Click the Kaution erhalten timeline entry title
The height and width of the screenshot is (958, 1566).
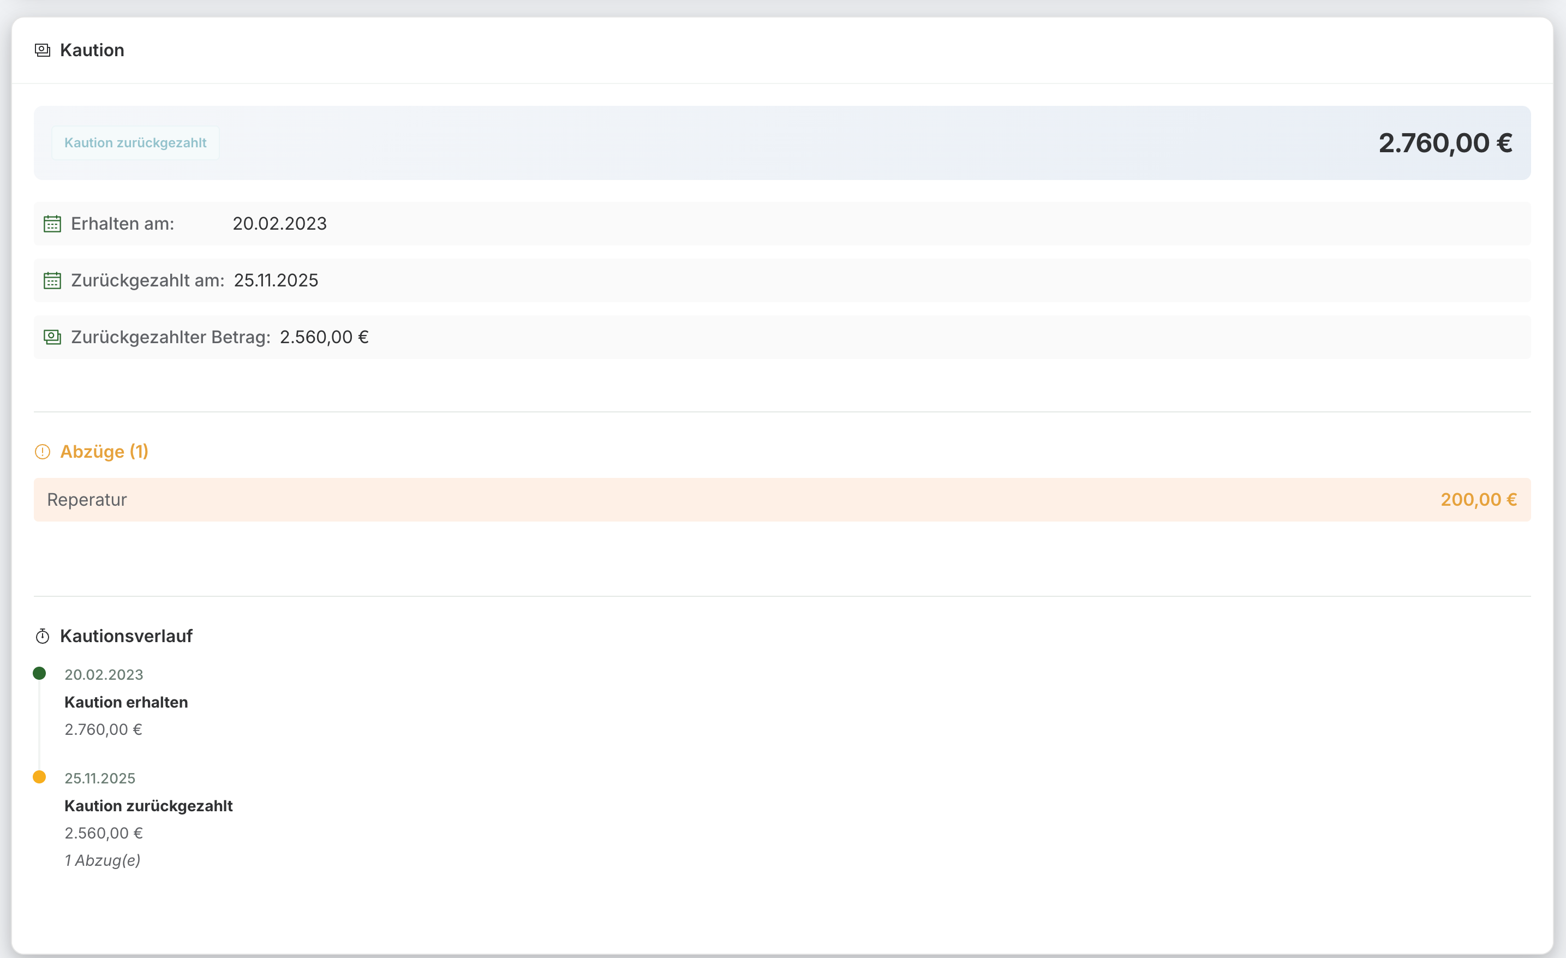point(126,702)
